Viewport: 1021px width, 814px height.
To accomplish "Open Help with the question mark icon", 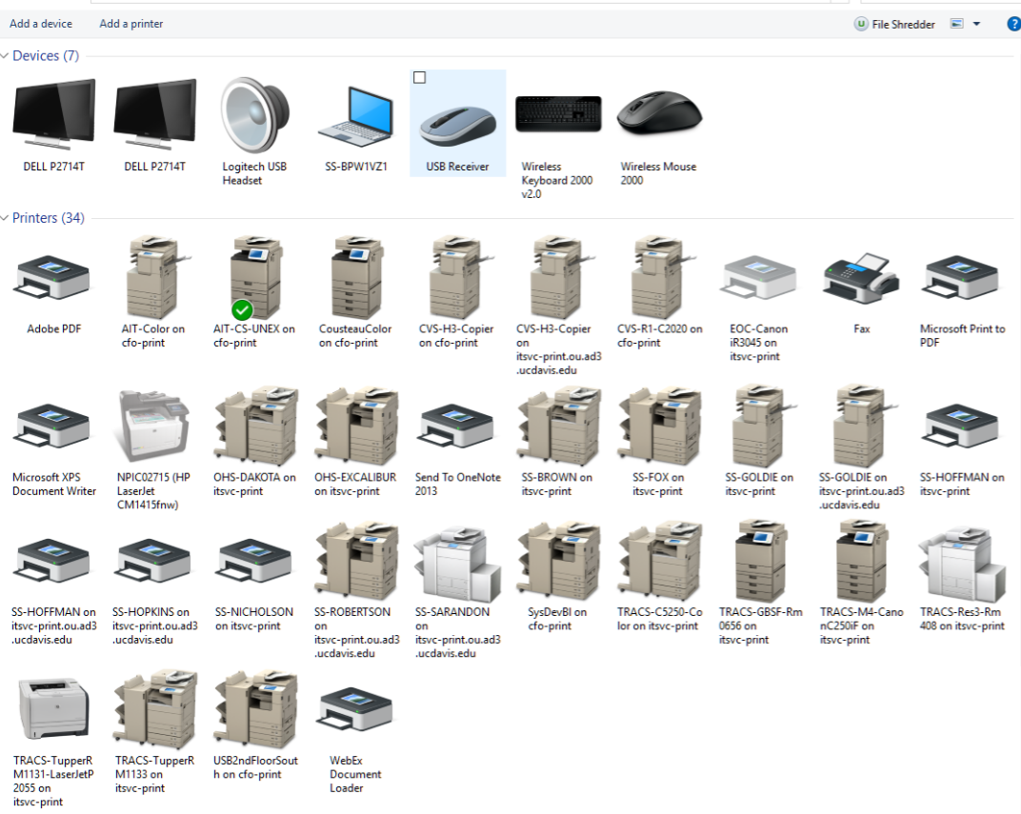I will pyautogui.click(x=1013, y=24).
